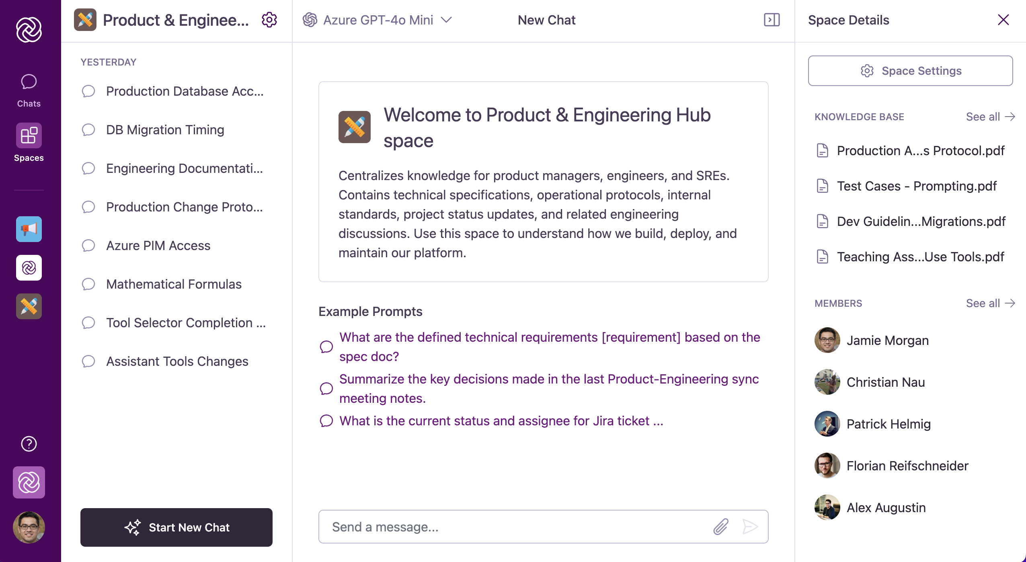
Task: Open the DB Migration Timing chat
Action: (165, 129)
